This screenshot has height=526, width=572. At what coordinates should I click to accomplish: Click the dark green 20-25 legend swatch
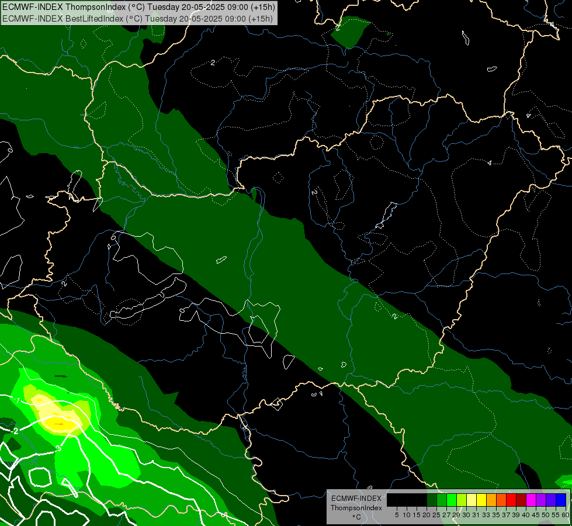432,500
